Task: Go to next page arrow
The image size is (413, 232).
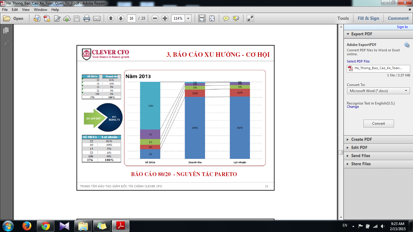Action: pos(121,18)
